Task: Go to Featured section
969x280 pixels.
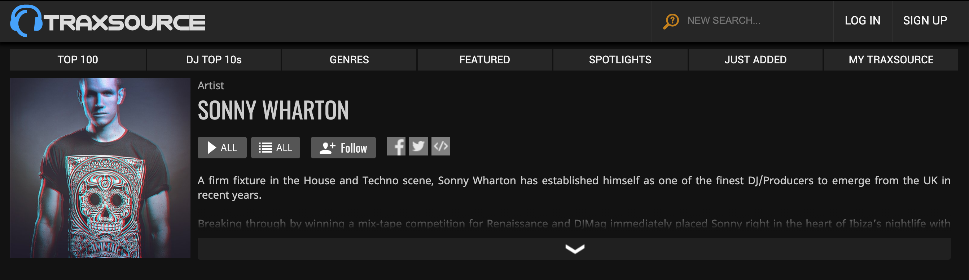Action: click(484, 60)
